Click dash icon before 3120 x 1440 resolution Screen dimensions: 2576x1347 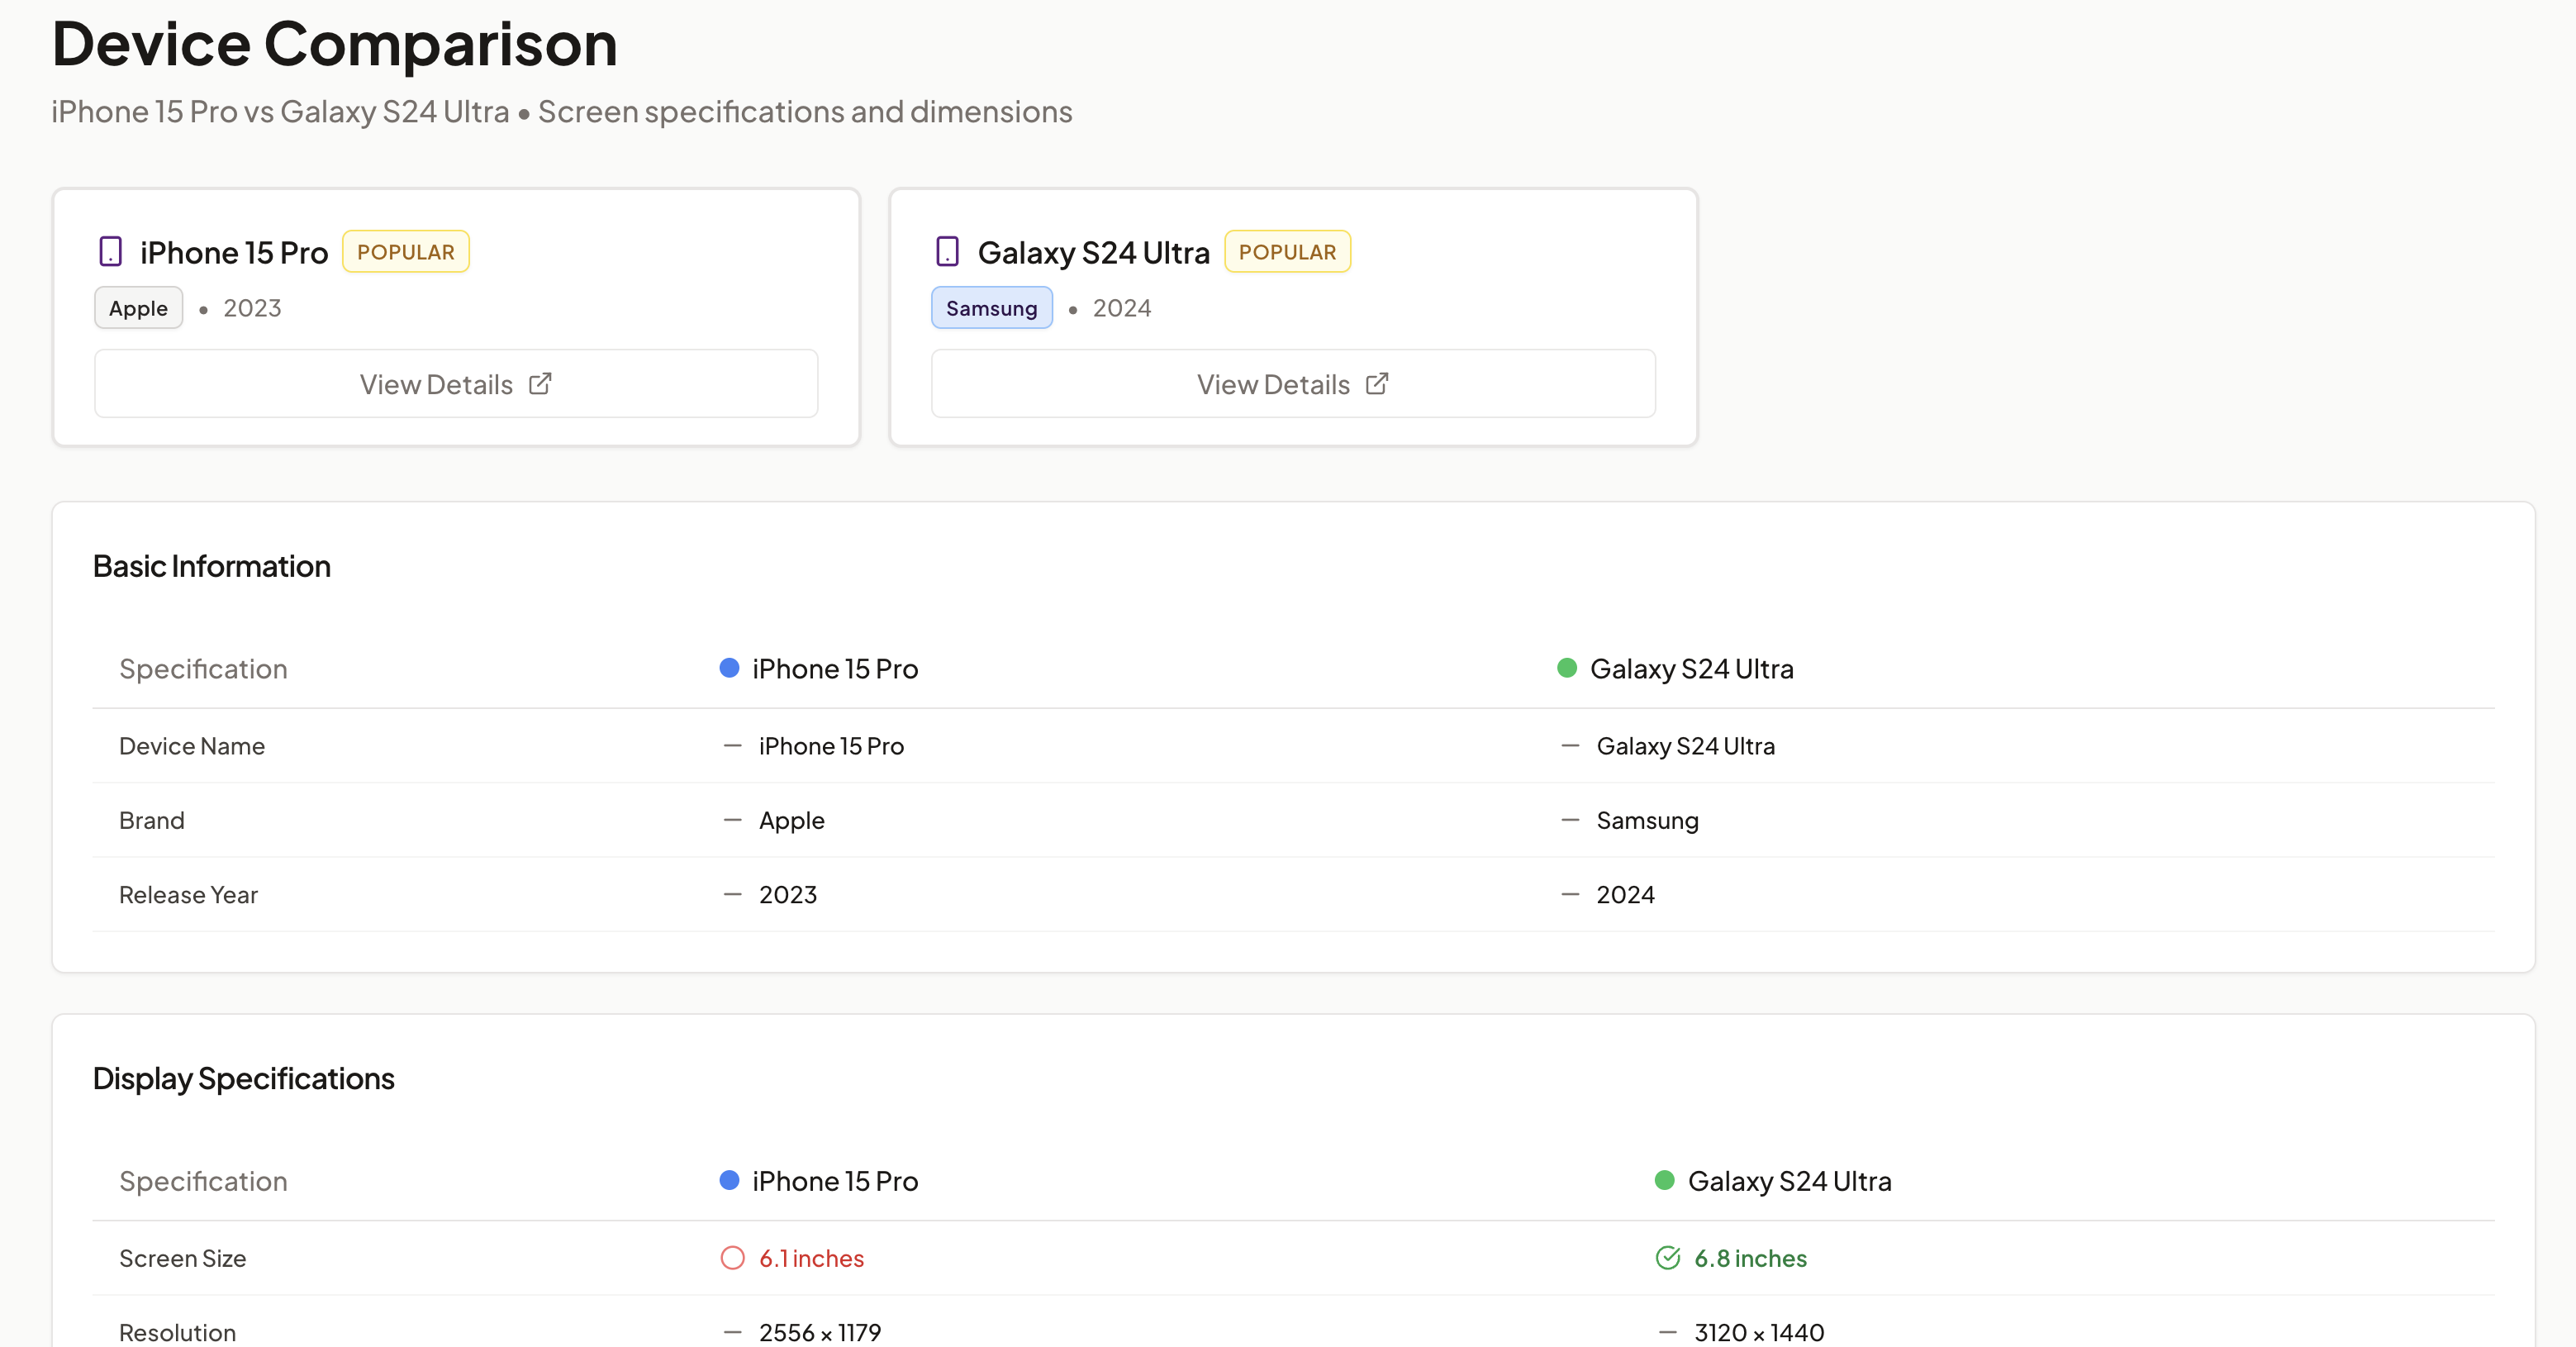(x=1668, y=1332)
